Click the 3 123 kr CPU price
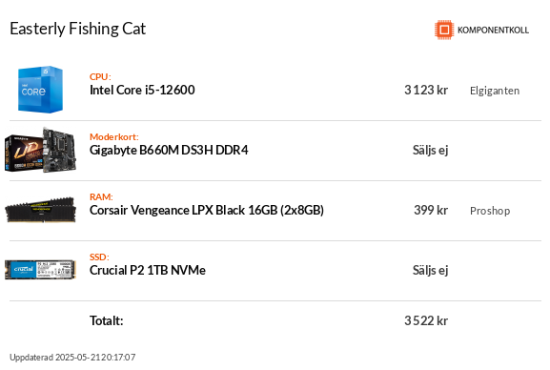550x370 pixels. (x=426, y=90)
